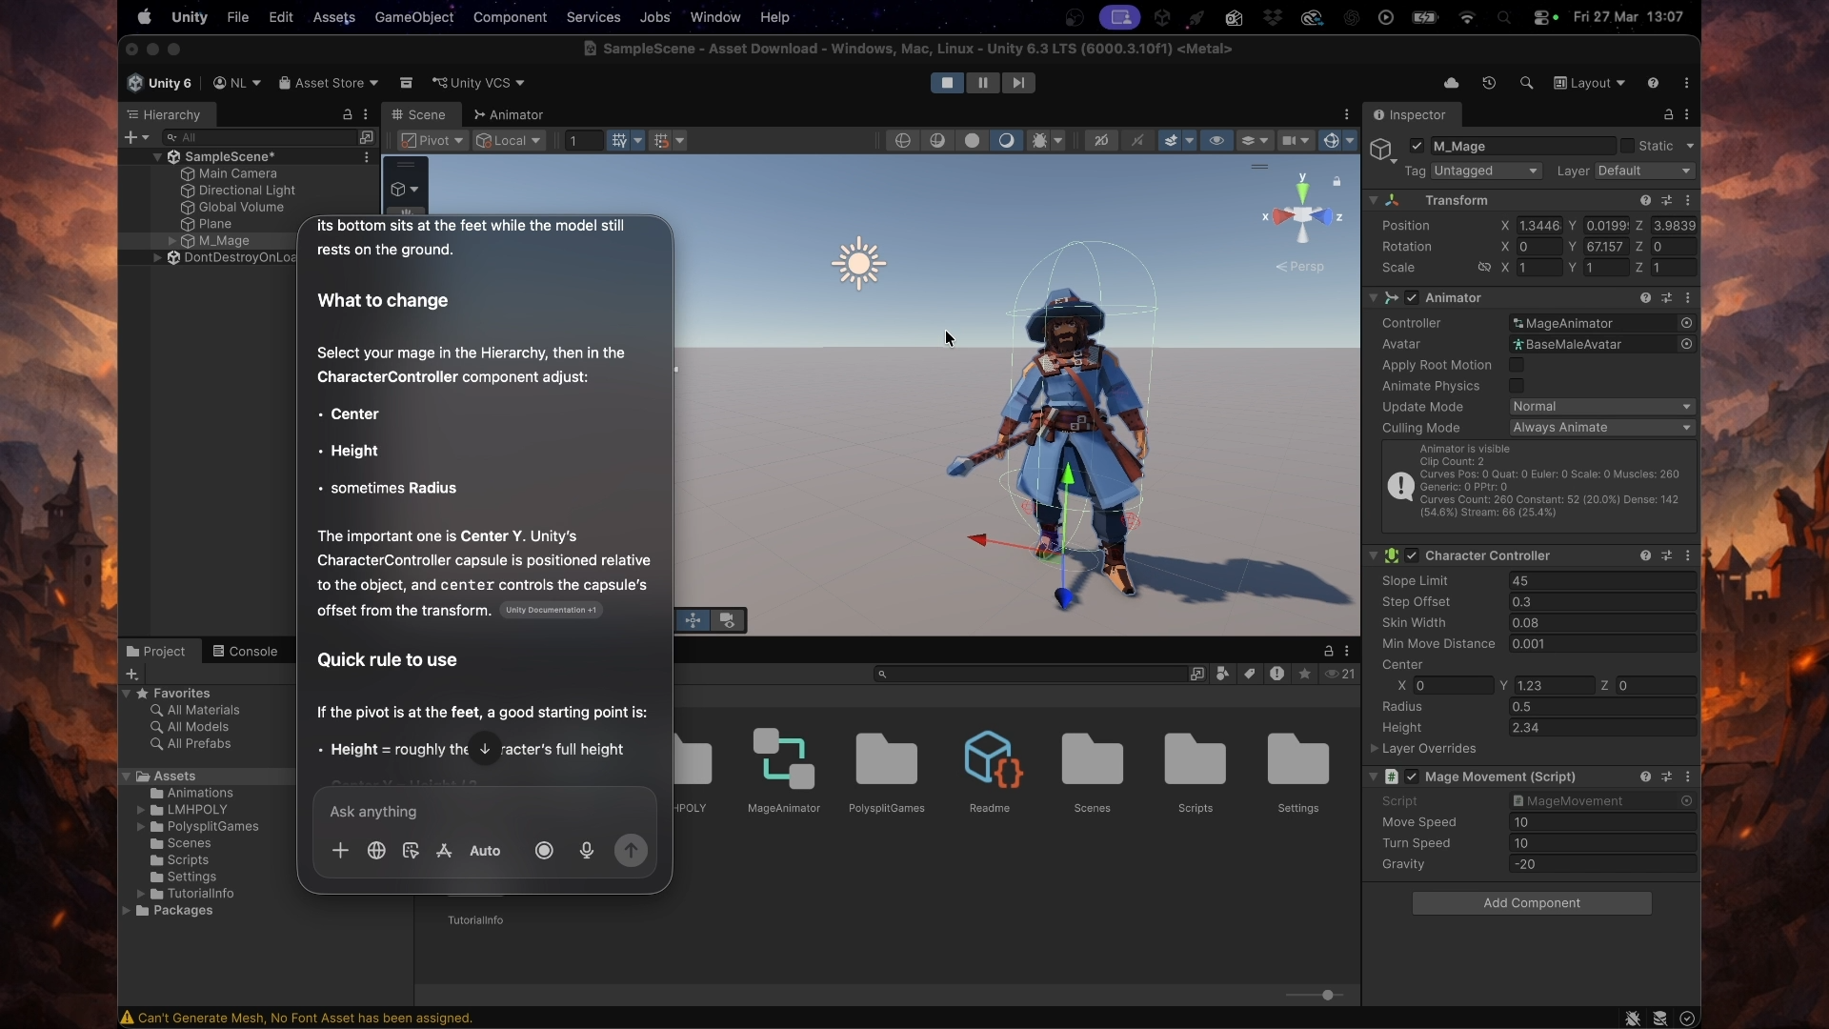Screen dimensions: 1829x1029
Task: Open the global Search magnifier in toolbar
Action: [1526, 83]
